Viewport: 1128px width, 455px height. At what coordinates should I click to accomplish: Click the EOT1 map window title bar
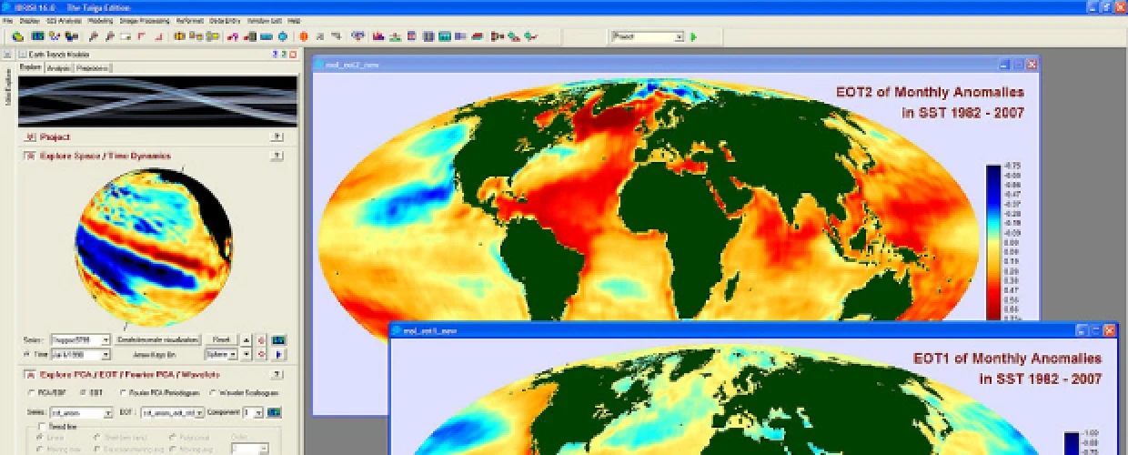(x=753, y=329)
